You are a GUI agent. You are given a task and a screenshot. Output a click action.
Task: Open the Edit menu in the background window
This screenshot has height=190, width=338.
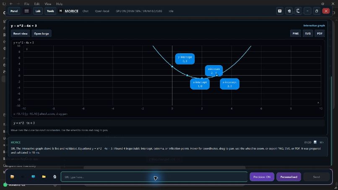pos(37,4)
